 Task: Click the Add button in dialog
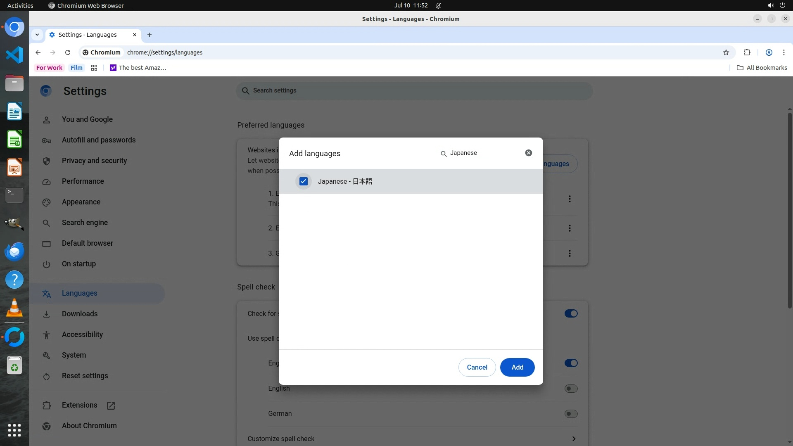(517, 367)
